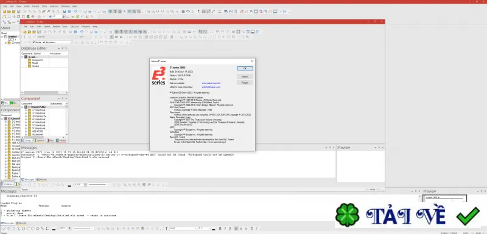
Task: Open Insert menu in the front E3.dbe window
Action: 47,27
